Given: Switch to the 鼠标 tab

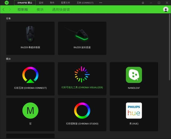Looking at the screenshot, I should (41, 3).
